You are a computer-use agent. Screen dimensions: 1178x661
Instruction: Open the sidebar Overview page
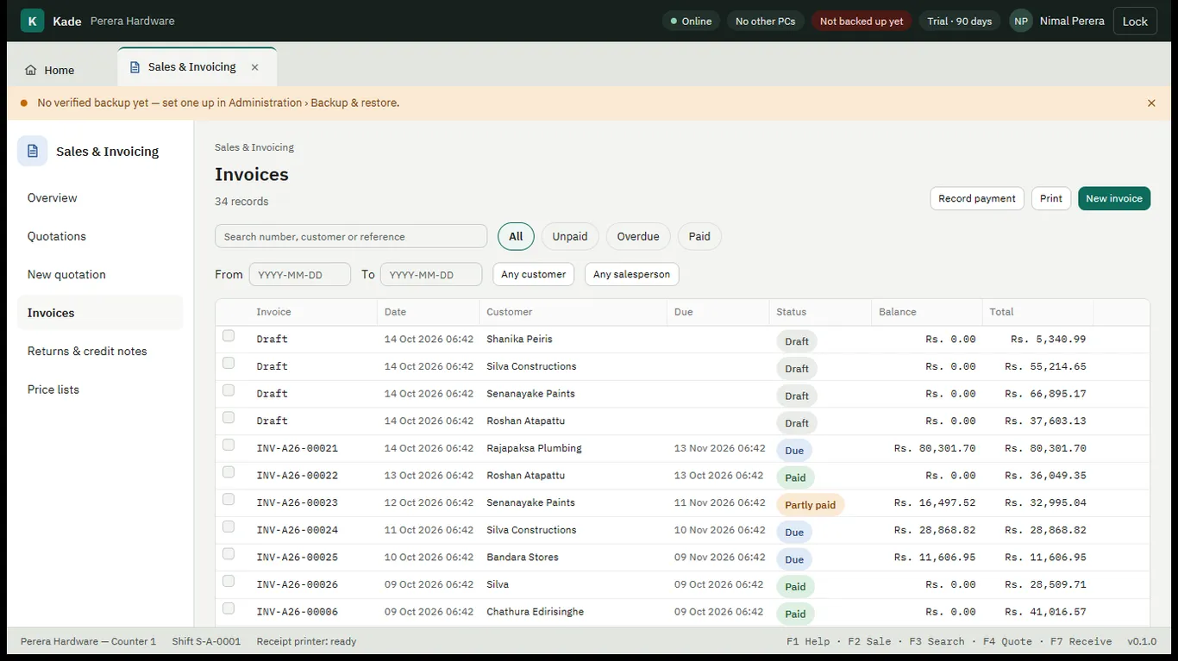coord(100,198)
